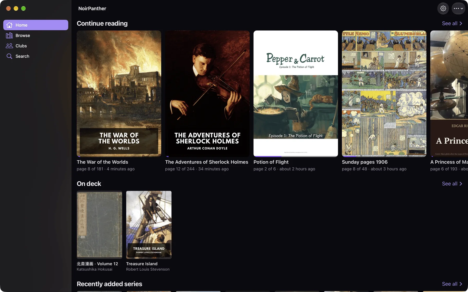Image resolution: width=468 pixels, height=292 pixels.
Task: Go to Home in the sidebar
Action: click(36, 25)
